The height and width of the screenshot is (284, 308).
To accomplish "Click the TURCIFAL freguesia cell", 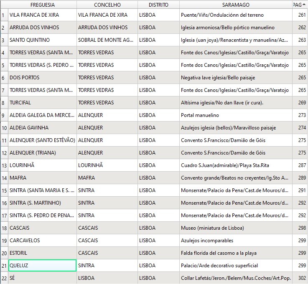I will pos(42,103).
